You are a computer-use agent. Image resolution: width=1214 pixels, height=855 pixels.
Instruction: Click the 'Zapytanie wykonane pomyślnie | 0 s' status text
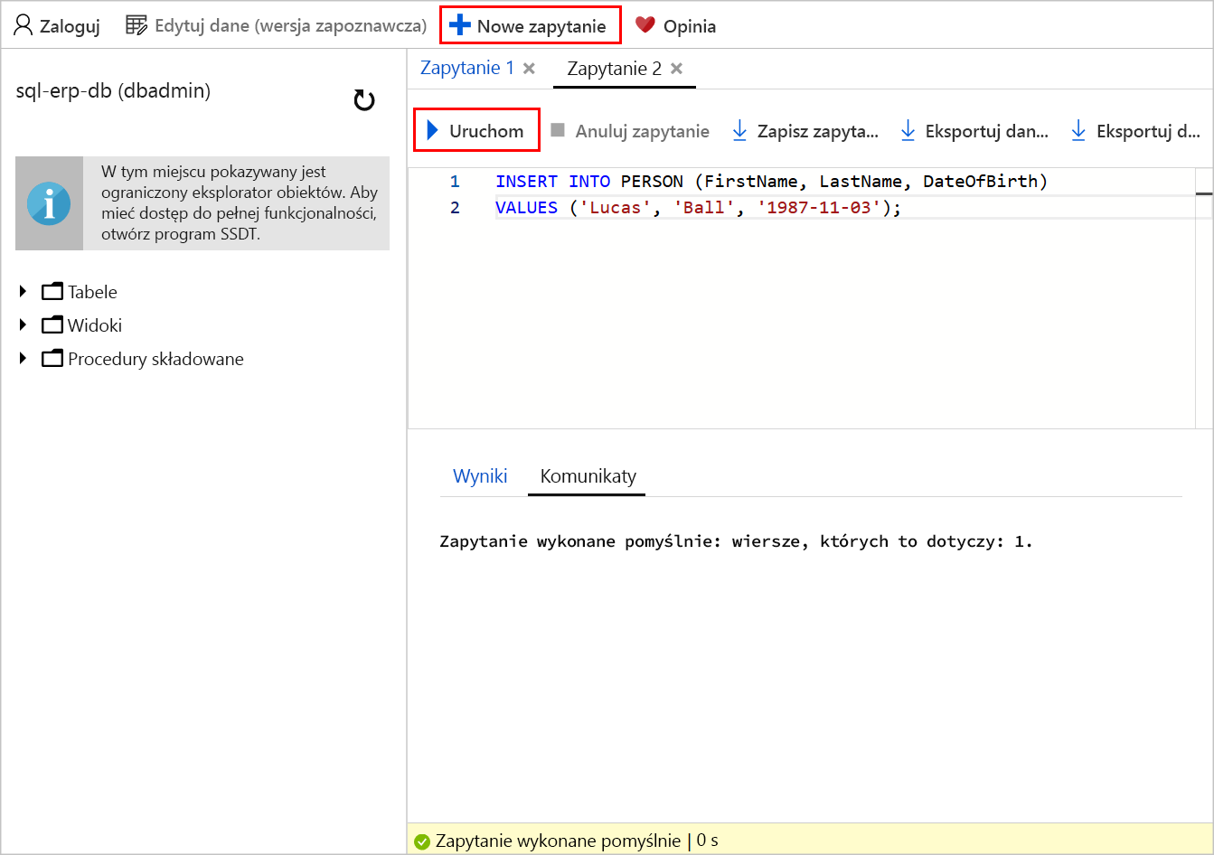(x=577, y=841)
